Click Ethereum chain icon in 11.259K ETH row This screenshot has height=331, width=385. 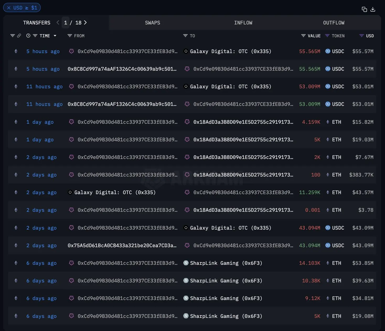click(16, 192)
